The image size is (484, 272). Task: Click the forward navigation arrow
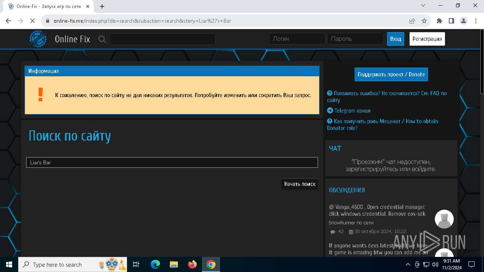(x=20, y=21)
